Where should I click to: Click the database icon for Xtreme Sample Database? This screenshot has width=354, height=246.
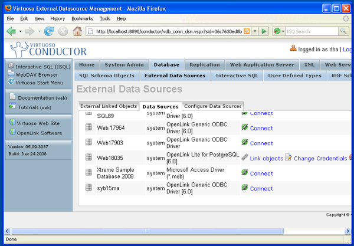(88, 172)
